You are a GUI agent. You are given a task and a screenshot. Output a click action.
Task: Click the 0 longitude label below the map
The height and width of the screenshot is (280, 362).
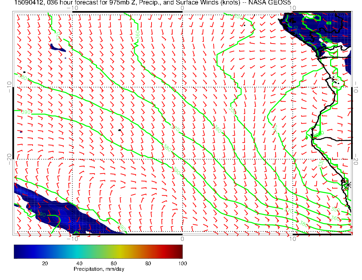(x=182, y=239)
